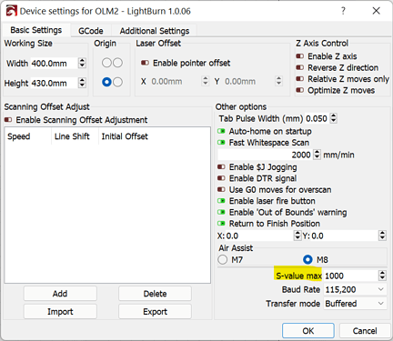Select the top-left origin radio button
Screen dimensions: 393x341
[106, 63]
